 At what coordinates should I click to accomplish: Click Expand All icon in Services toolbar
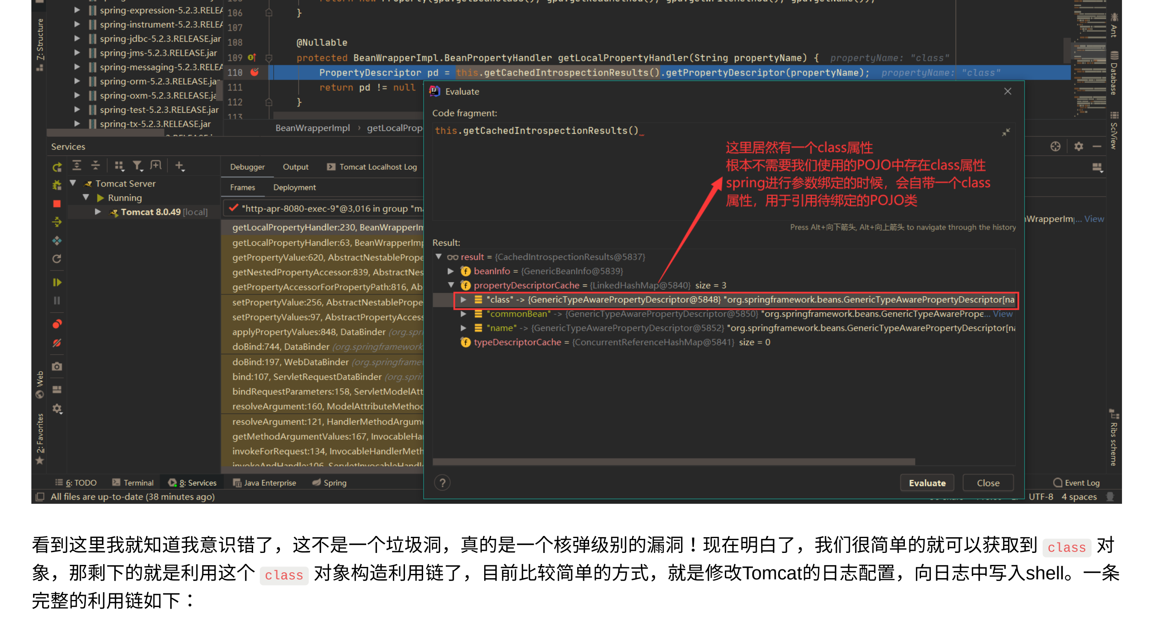[x=76, y=166]
